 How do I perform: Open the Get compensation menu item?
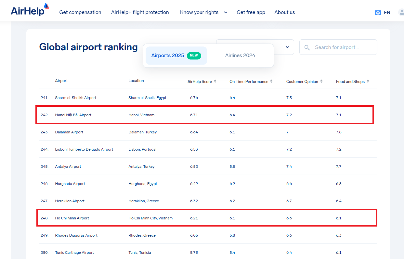(80, 12)
